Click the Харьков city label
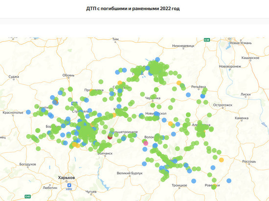Viewport: 269px width, 201px height. 67,178
